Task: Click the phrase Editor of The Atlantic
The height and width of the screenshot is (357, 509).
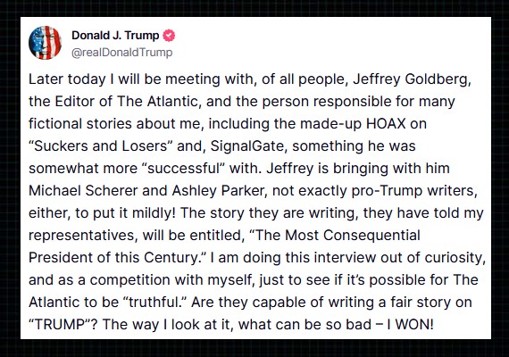Action: 126,102
